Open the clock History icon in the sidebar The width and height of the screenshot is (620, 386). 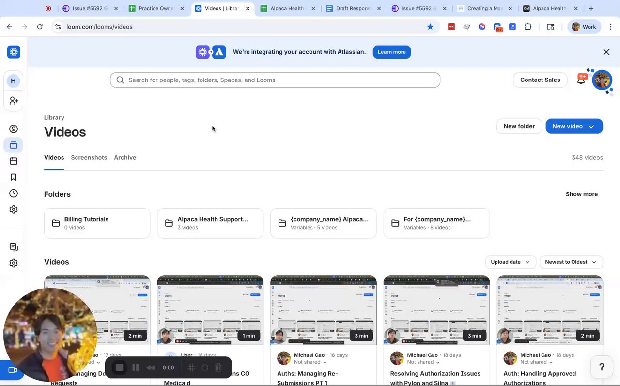coord(14,193)
